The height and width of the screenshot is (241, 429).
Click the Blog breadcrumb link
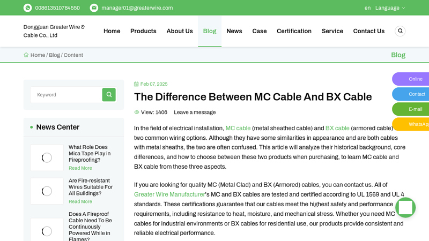[x=55, y=55]
